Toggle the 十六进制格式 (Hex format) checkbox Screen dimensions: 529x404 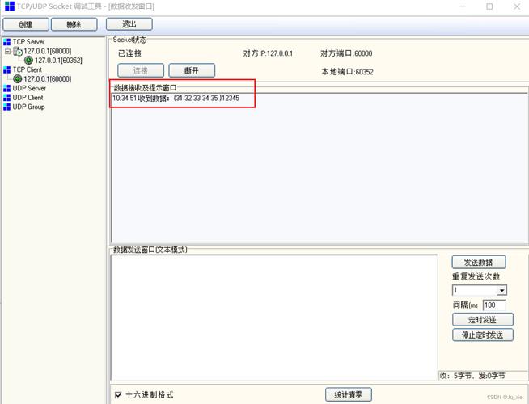click(118, 394)
